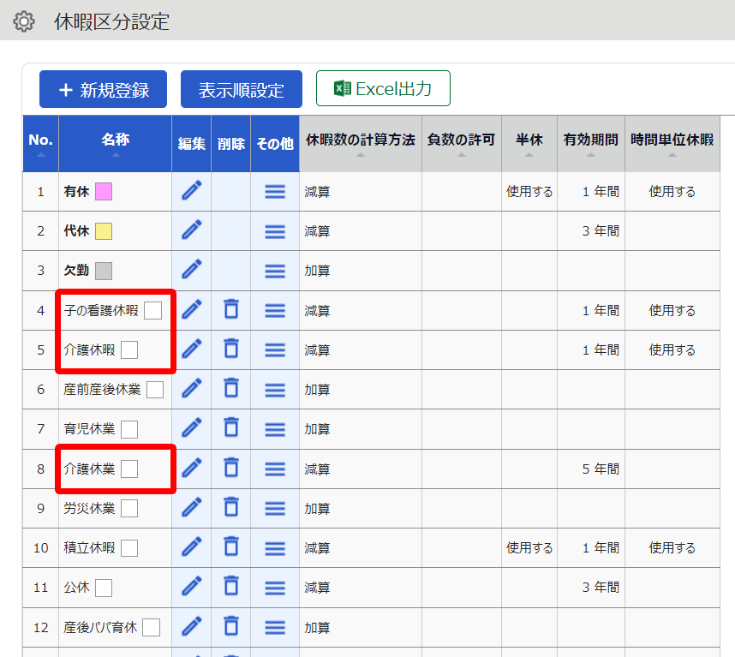735x657 pixels.
Task: Edit 子の看護休暇 using pencil icon
Action: [192, 310]
